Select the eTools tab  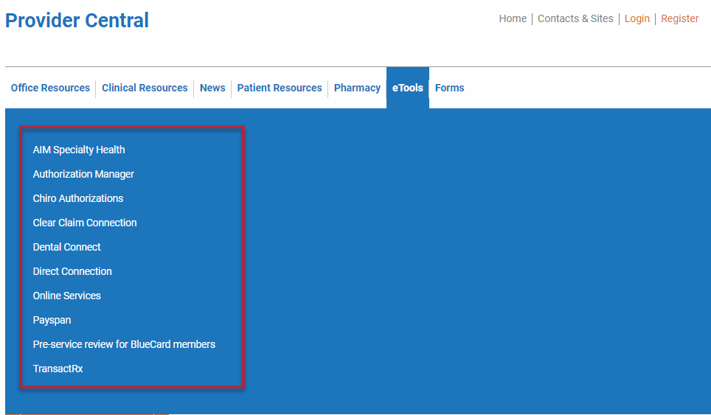408,88
